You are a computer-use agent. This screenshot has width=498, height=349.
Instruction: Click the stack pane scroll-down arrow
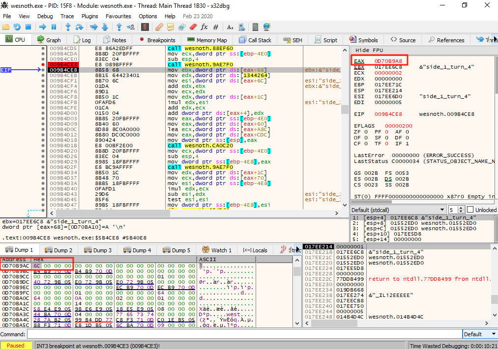point(495,315)
